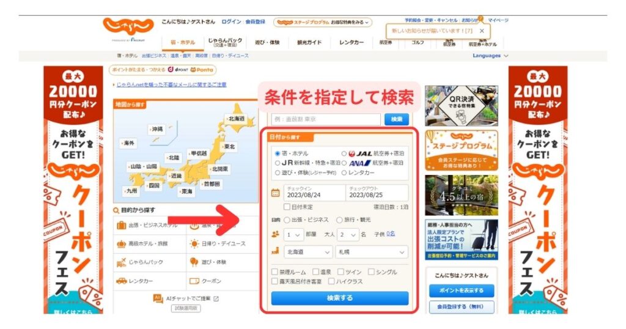The height and width of the screenshot is (329, 626).
Task: Open the calendar icon beside check-in date
Action: coord(276,193)
